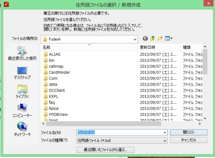The width and height of the screenshot is (215, 158).
Task: Click the vertical scrollbar thumb
Action: tap(205, 62)
